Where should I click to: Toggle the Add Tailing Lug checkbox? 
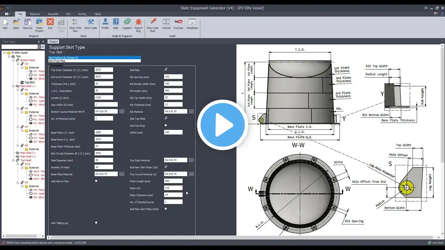coord(96,223)
